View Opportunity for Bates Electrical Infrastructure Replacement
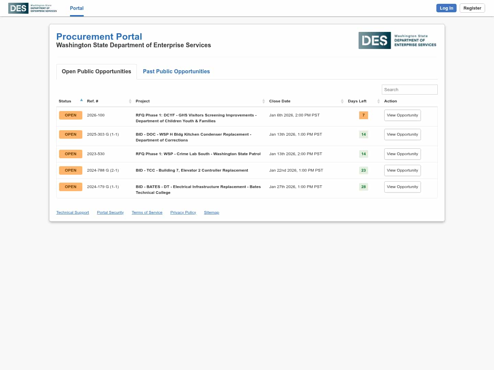Viewport: 494px width, 370px height. pyautogui.click(x=402, y=187)
